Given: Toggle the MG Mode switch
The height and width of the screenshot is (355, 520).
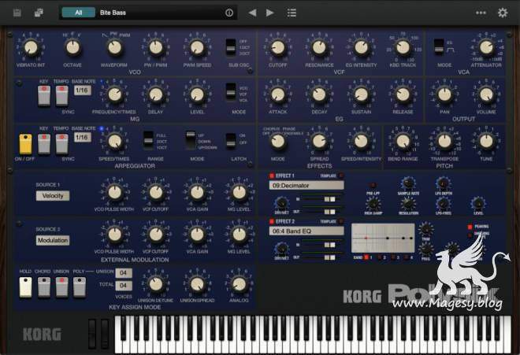Looking at the screenshot, I should click(231, 91).
